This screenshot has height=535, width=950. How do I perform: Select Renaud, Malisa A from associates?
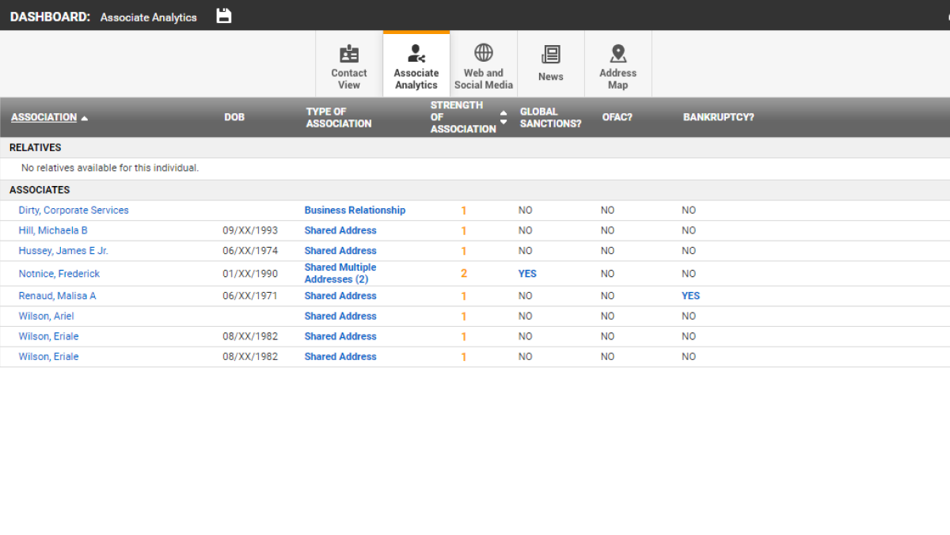pyautogui.click(x=57, y=296)
